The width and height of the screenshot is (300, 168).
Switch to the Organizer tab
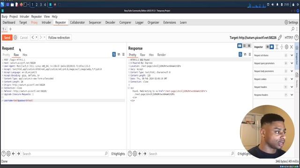pyautogui.click(x=153, y=22)
